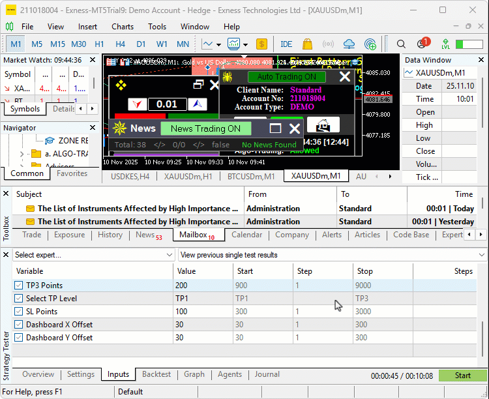Open the Charts menu
The width and height of the screenshot is (489, 399).
[x=123, y=27]
